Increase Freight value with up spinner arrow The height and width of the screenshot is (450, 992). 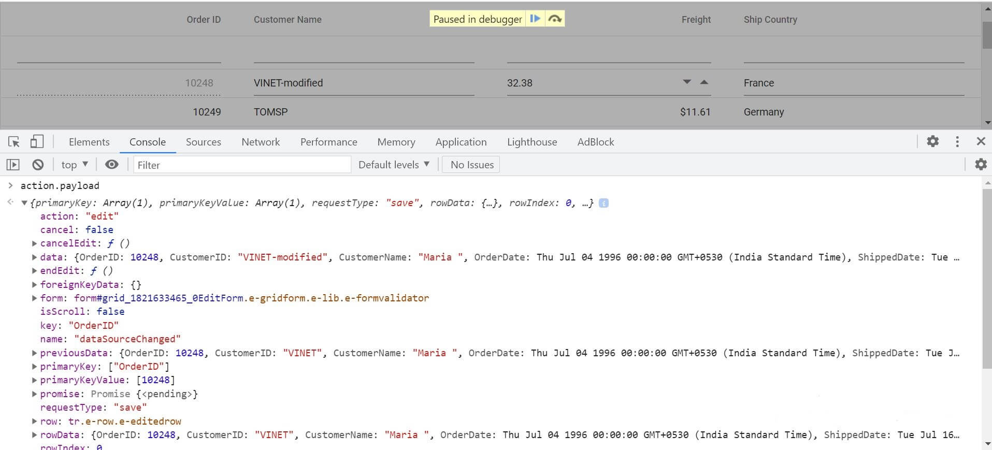coord(704,82)
